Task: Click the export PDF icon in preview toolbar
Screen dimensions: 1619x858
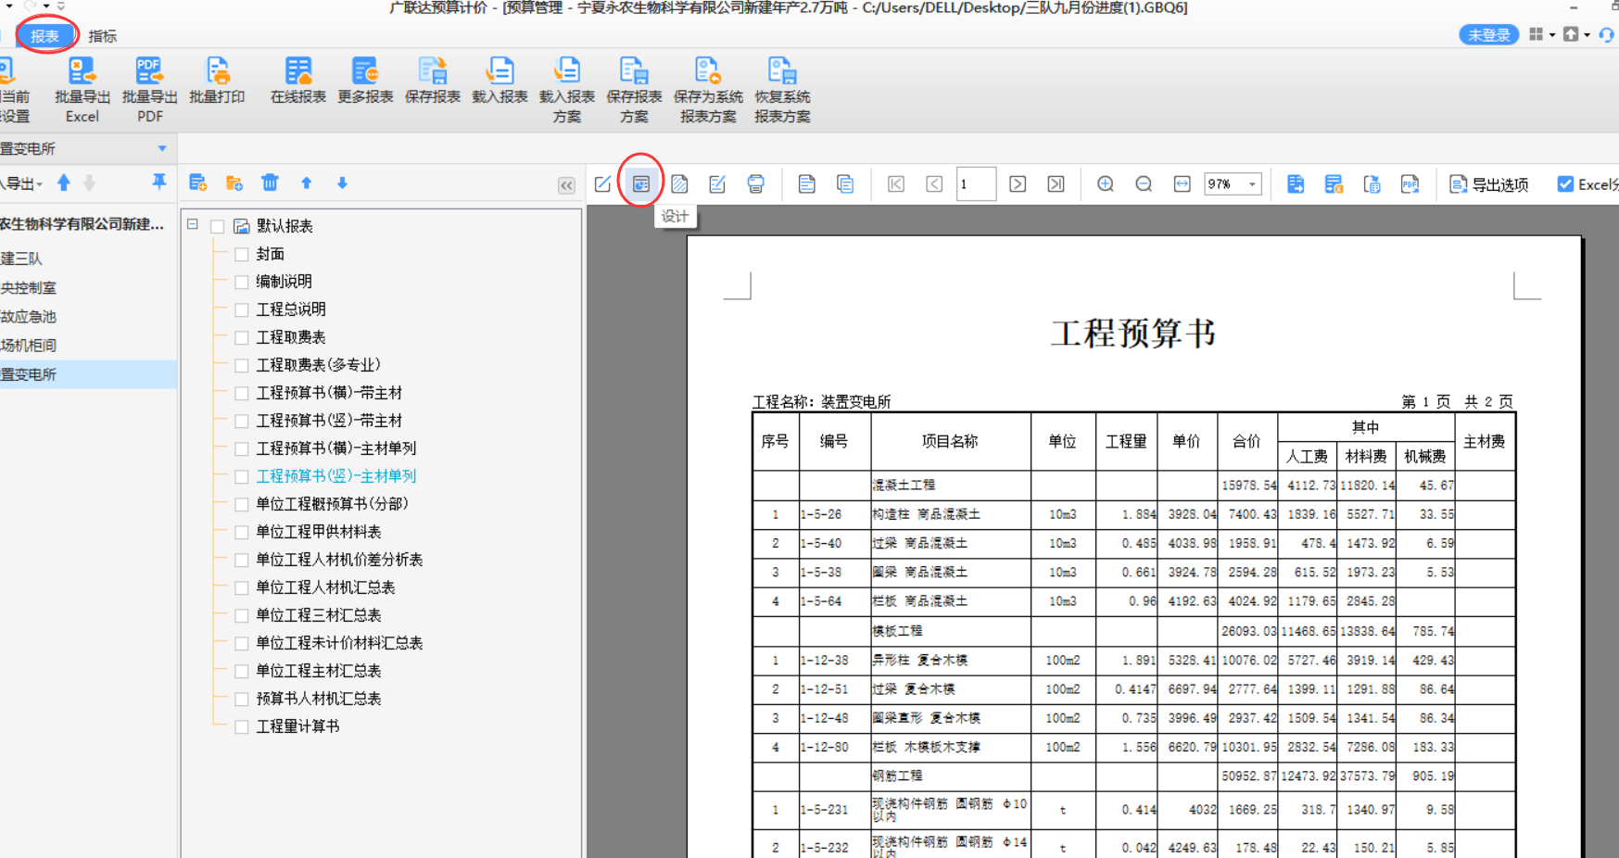Action: (x=1410, y=183)
